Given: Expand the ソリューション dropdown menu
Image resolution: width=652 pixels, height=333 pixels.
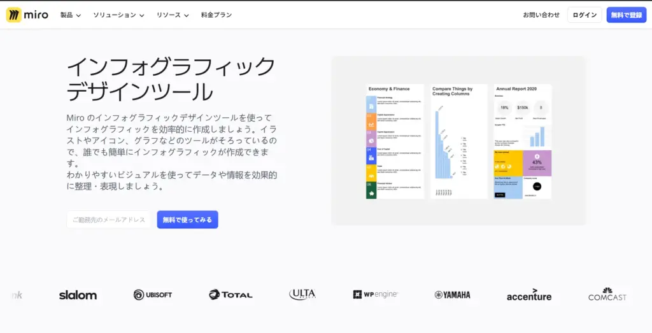Looking at the screenshot, I should (x=118, y=15).
